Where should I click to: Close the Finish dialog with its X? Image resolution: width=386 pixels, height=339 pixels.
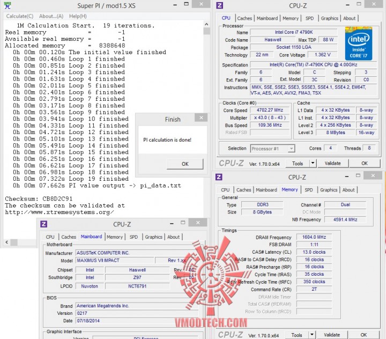click(201, 117)
